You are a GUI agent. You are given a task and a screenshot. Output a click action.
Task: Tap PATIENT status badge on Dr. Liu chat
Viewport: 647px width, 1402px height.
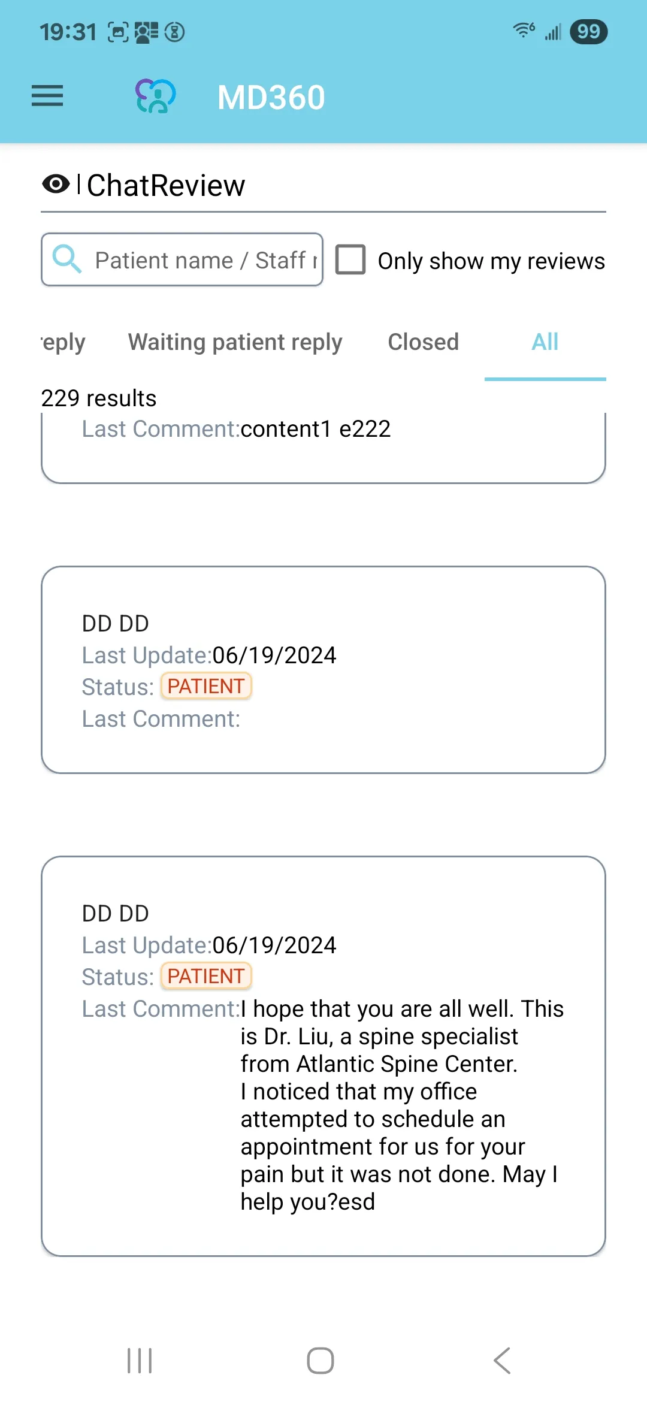pyautogui.click(x=206, y=976)
